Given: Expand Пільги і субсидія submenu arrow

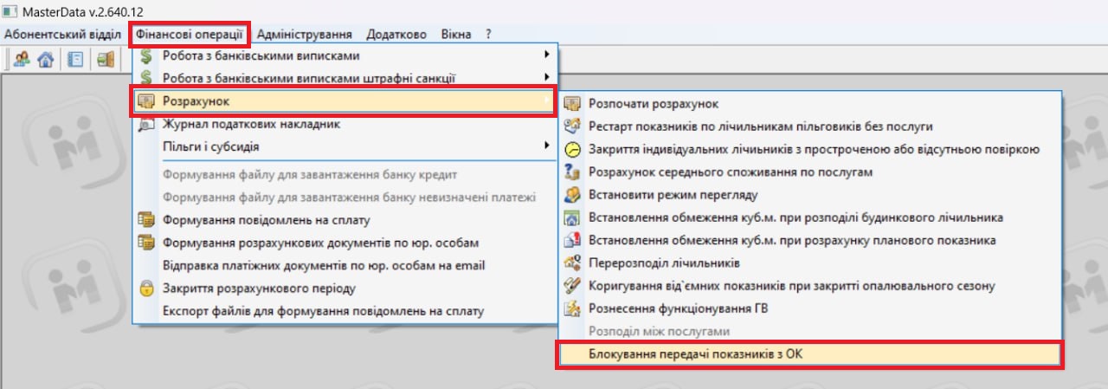Looking at the screenshot, I should coord(546,146).
